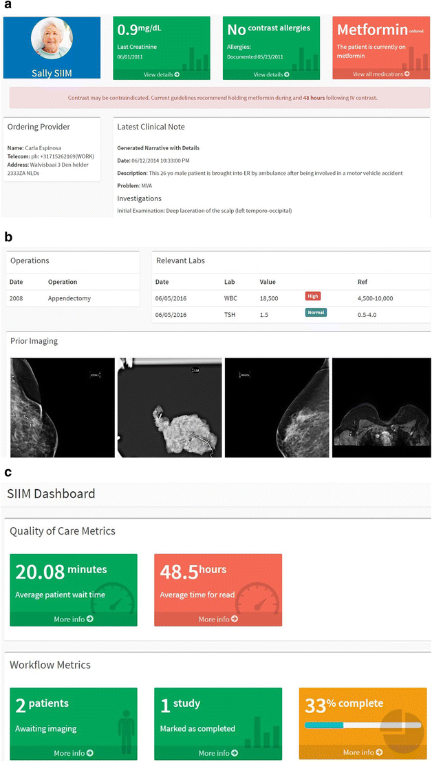
Task: Click the bar chart icon on completed study card
Action: point(261,731)
